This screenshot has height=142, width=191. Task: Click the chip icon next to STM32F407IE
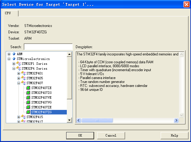(x=28, y=88)
